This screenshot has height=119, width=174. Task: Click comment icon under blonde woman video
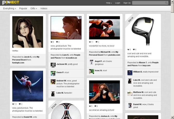[x=95, y=106]
